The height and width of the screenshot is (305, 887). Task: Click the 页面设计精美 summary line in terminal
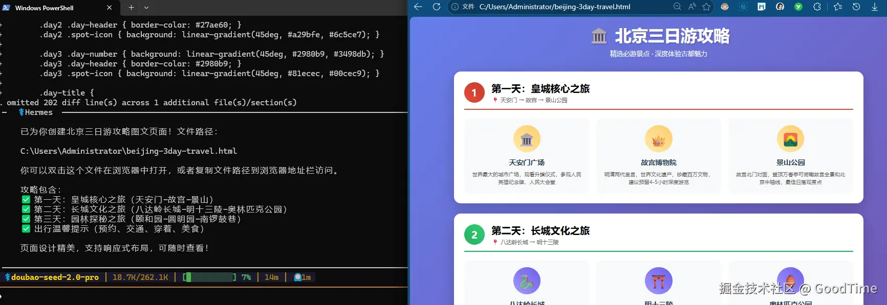click(114, 248)
